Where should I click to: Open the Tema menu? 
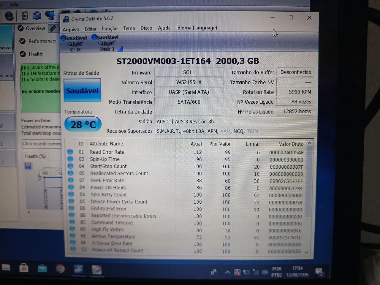coord(129,28)
